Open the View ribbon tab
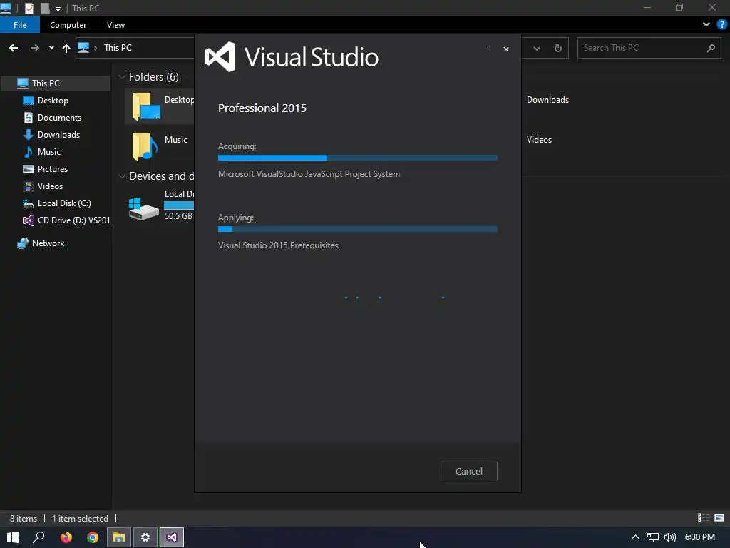 [x=115, y=25]
